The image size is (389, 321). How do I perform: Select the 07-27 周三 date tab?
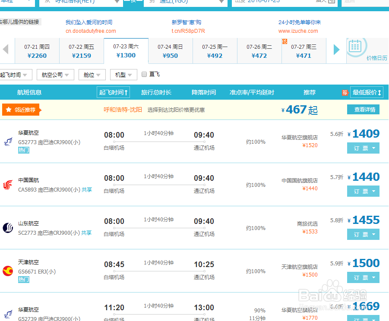[x=304, y=51]
